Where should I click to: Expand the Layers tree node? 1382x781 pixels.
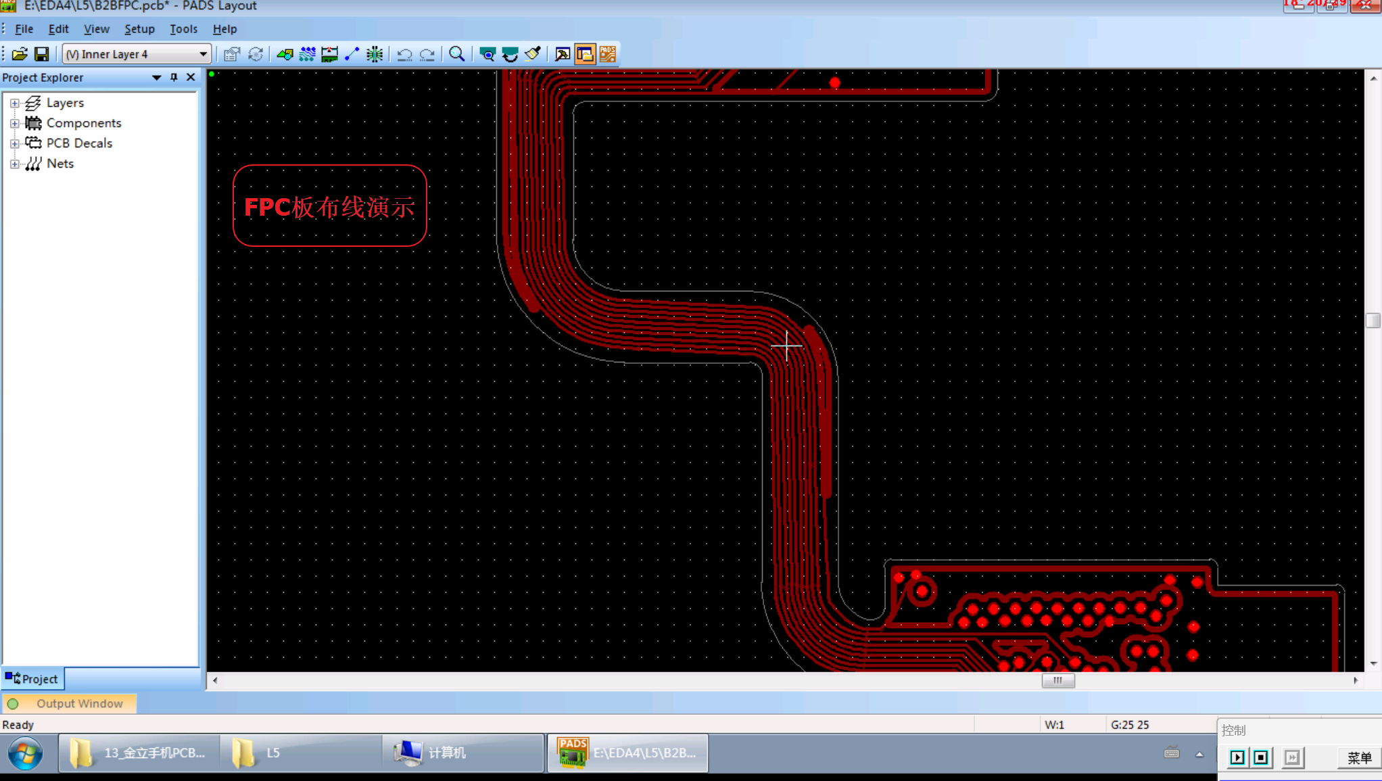point(14,103)
